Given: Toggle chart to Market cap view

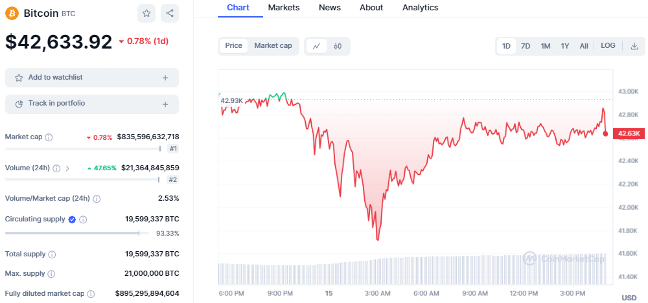Looking at the screenshot, I should (272, 46).
